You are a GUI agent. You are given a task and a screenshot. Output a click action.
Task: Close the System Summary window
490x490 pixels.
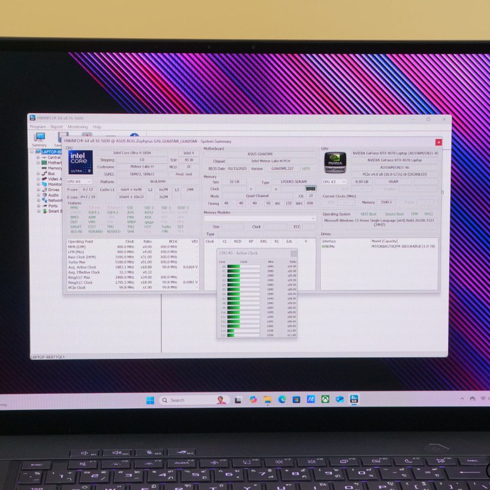(438, 142)
